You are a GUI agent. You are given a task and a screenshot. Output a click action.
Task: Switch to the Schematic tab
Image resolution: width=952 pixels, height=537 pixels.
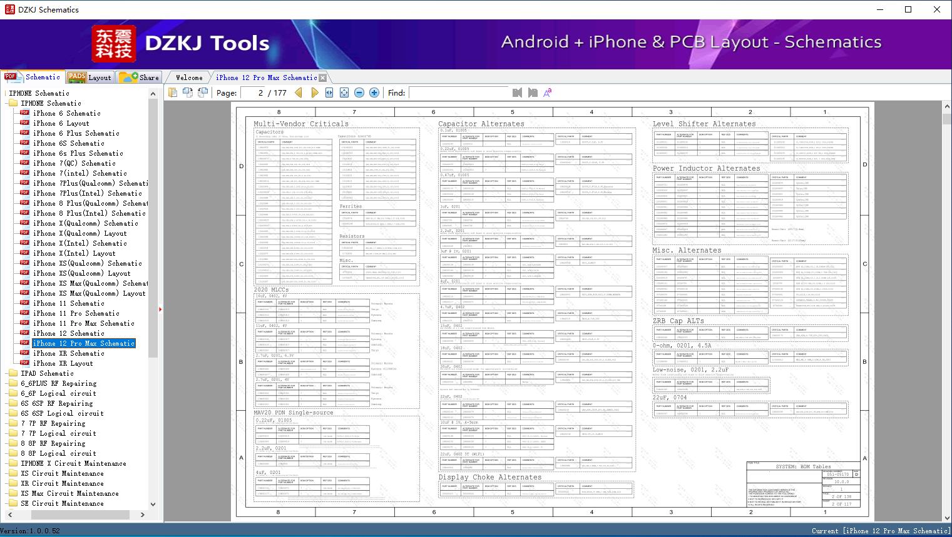[33, 77]
